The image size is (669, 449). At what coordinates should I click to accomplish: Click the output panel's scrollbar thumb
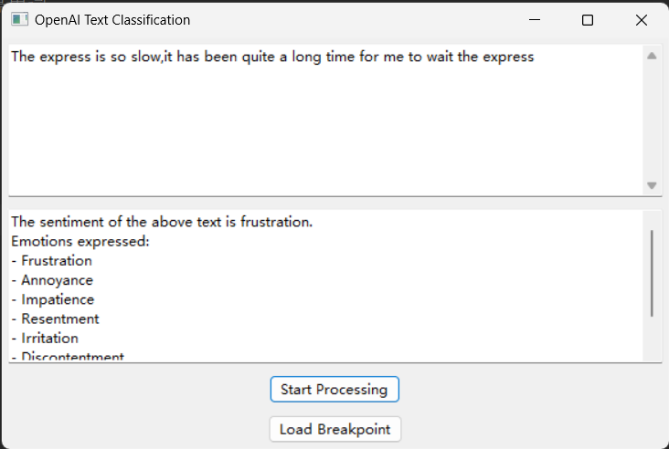652,273
